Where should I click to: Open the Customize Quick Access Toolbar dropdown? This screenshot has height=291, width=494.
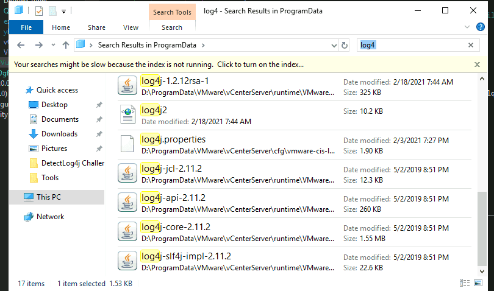tap(63, 12)
